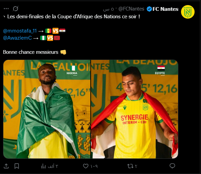Click the post timestamp

coord(108,9)
